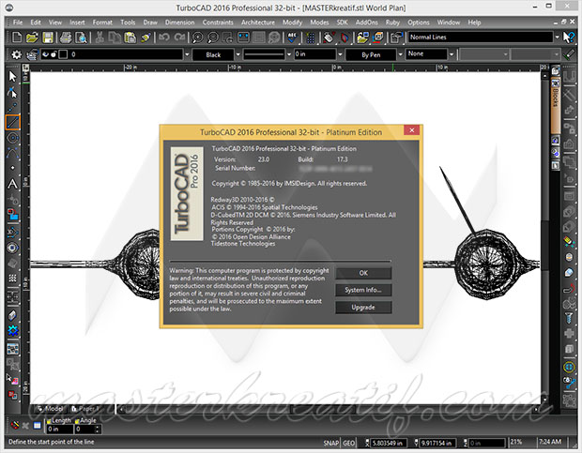Click the layer 0 color swatch square
This screenshot has height=453, width=582.
coord(63,54)
